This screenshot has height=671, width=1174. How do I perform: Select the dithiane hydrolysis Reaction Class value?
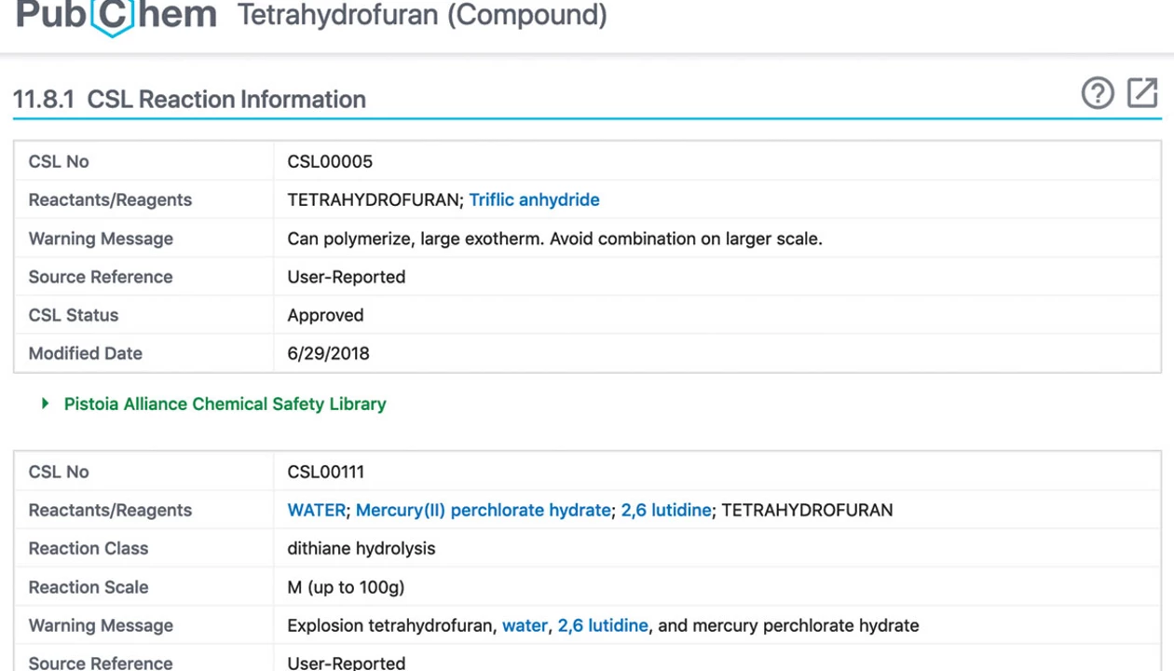point(362,548)
